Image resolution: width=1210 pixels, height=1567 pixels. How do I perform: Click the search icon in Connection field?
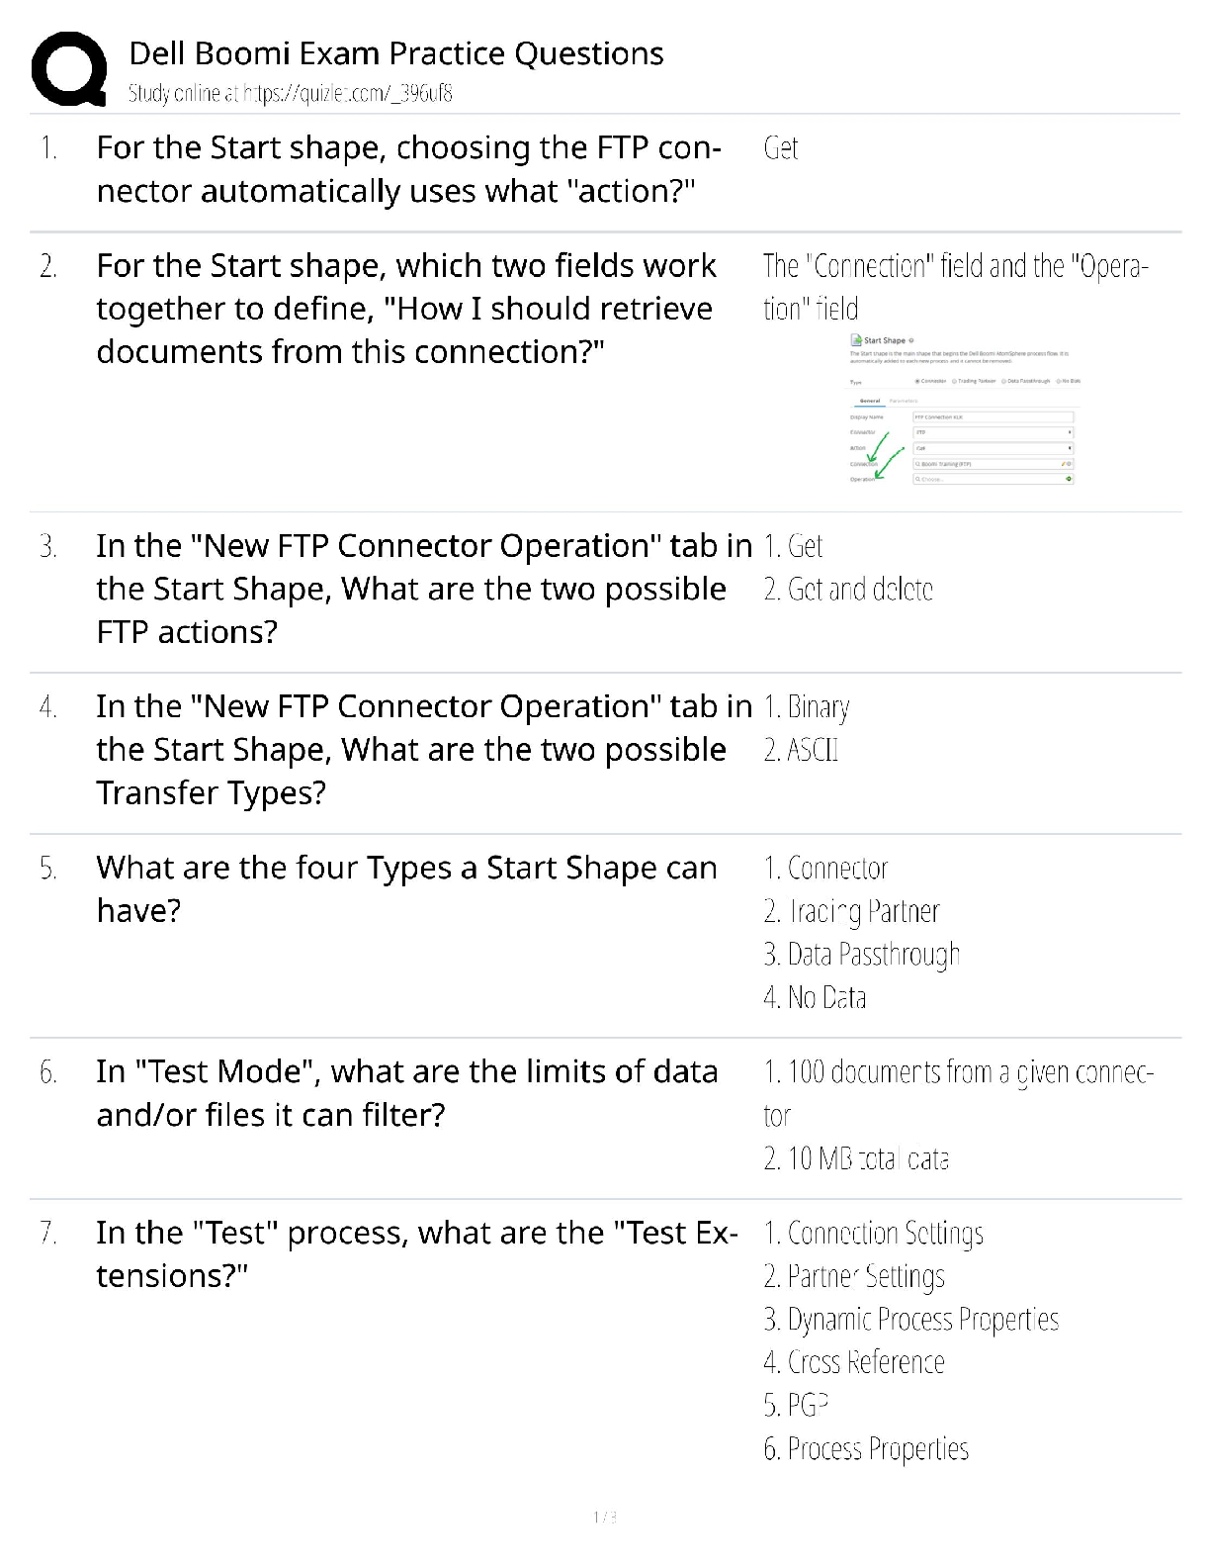tap(917, 464)
